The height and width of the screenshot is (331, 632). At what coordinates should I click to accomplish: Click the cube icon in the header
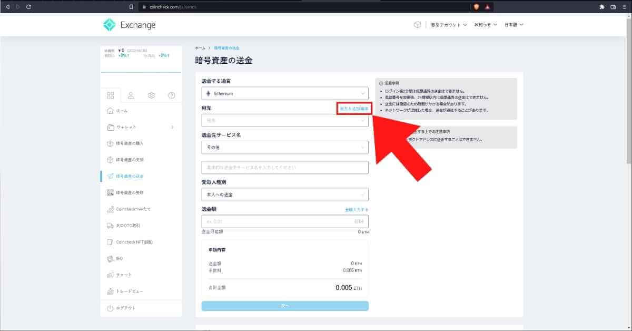tap(417, 25)
